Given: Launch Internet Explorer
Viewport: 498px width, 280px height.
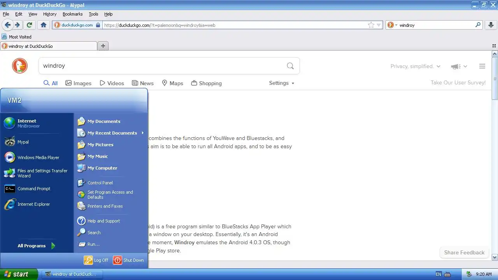Looking at the screenshot, I should [x=37, y=204].
